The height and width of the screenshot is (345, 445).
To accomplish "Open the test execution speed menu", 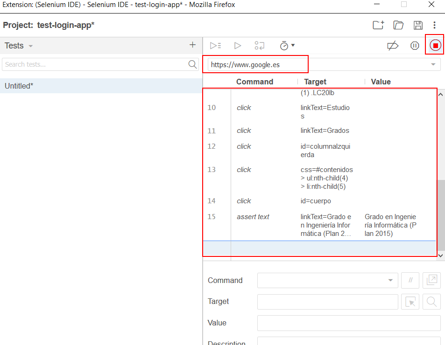I will [287, 45].
